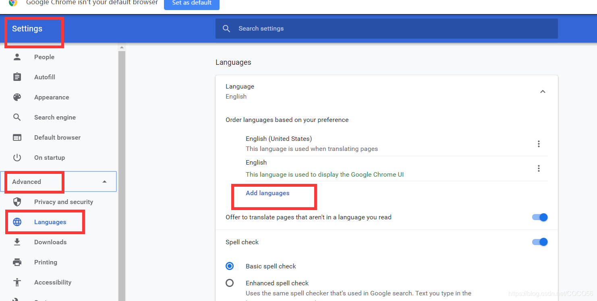Select Enhanced spell check radio button
Image resolution: width=597 pixels, height=301 pixels.
230,283
